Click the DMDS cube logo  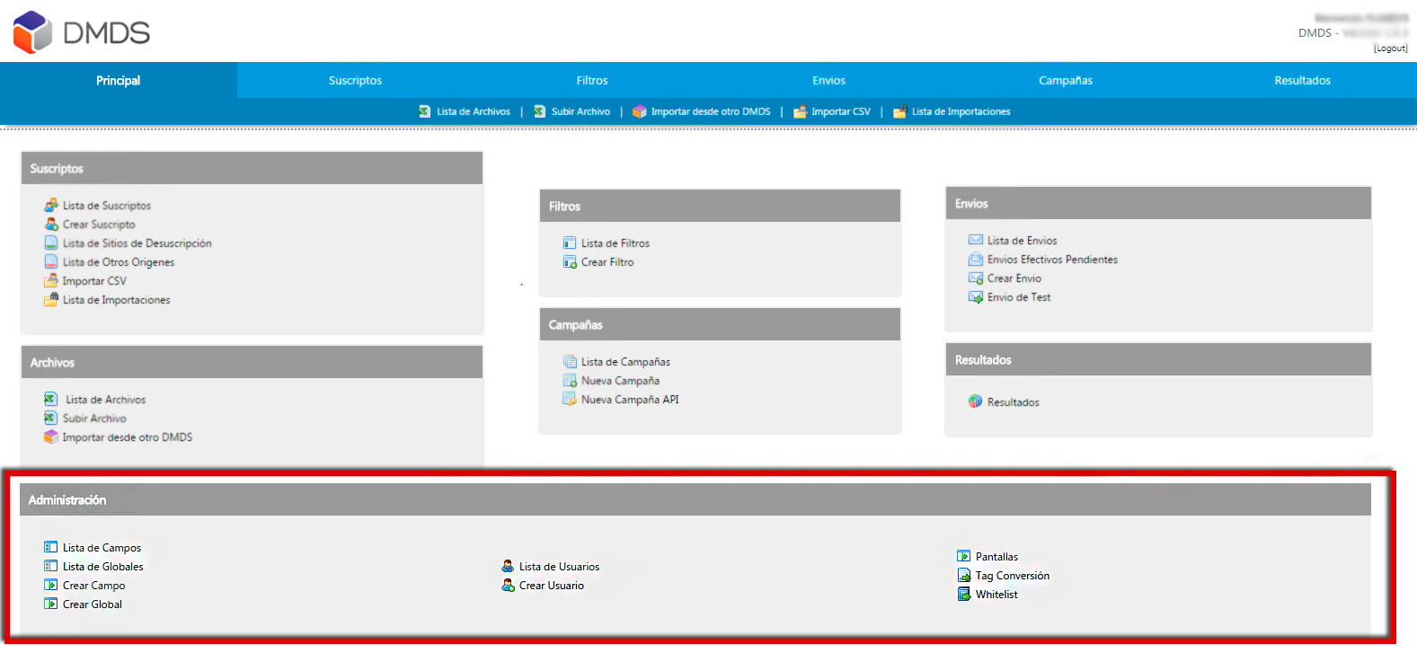click(33, 32)
